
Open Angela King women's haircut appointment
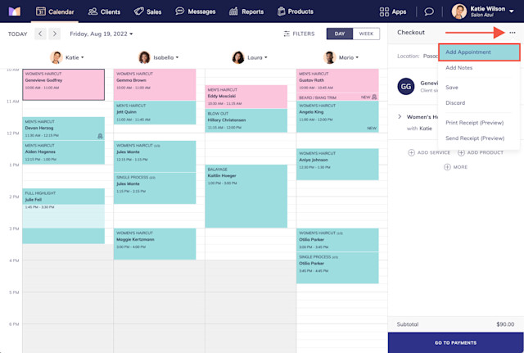click(x=337, y=116)
